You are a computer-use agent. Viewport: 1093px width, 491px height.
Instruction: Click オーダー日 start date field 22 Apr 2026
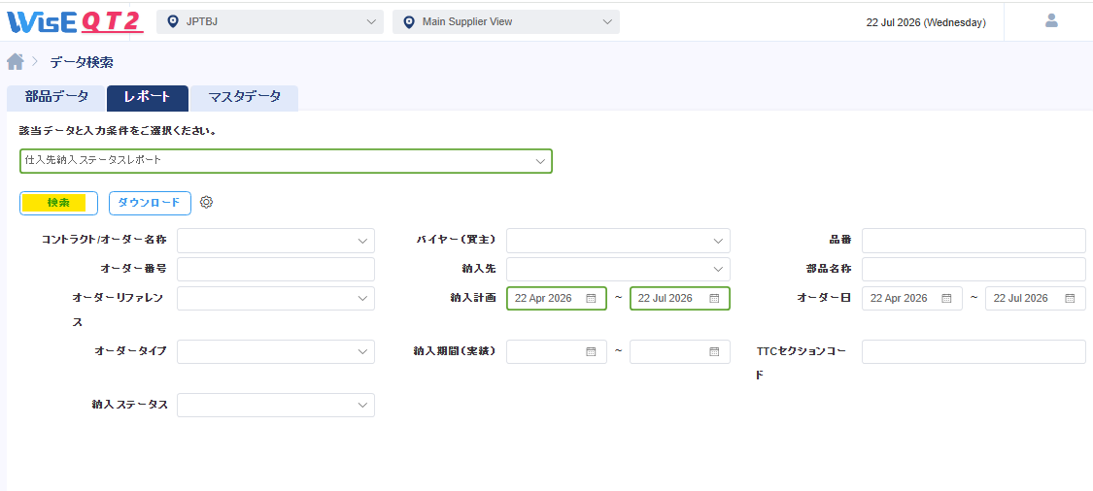[x=911, y=298]
